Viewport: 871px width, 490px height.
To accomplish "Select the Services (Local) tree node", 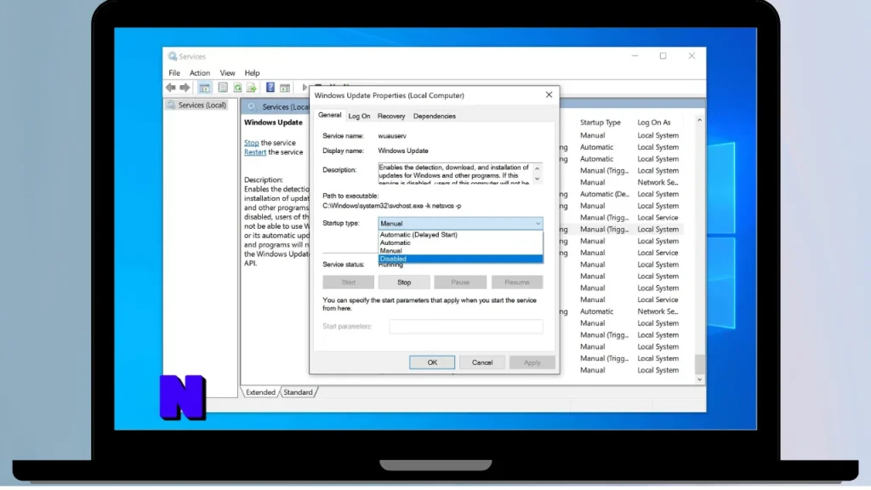I will click(x=202, y=105).
